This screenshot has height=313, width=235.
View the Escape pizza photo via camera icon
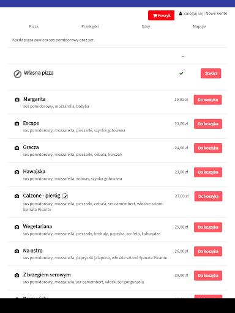(x=17, y=123)
